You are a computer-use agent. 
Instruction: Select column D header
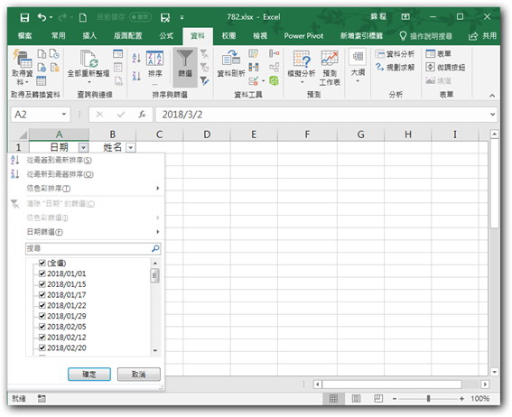point(207,134)
